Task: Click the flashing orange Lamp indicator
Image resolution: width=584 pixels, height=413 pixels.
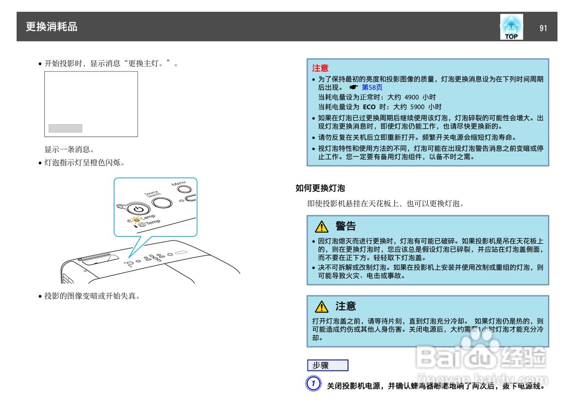Action: (137, 220)
